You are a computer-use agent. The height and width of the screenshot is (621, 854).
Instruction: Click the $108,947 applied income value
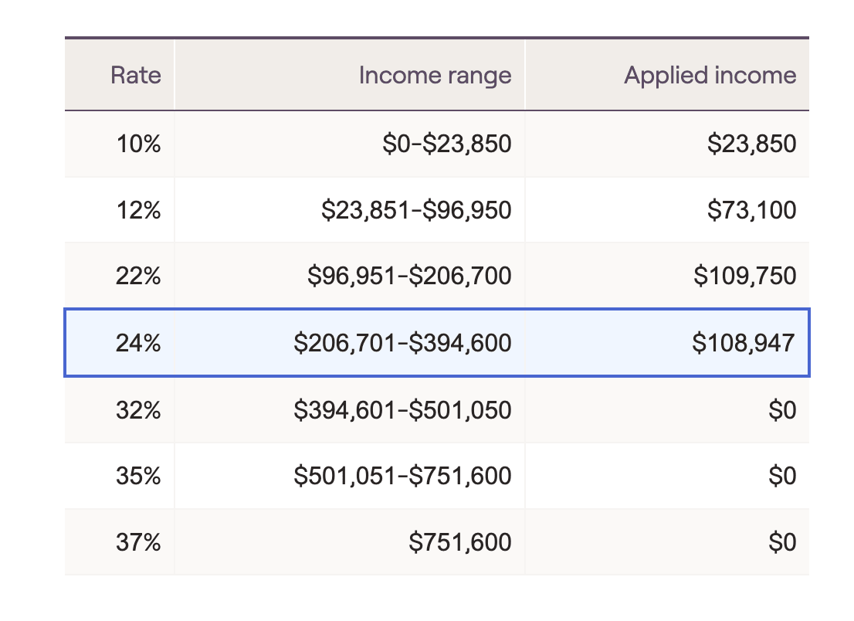click(744, 343)
